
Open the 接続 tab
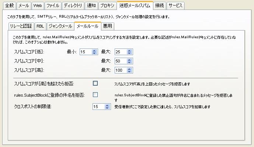tap(159, 6)
